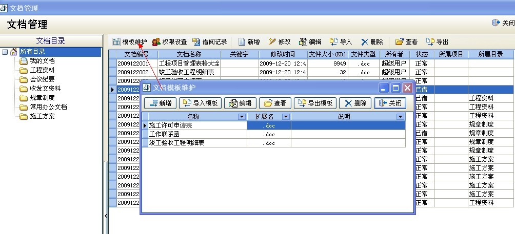The image size is (515, 234).
Task: Open 名称 column filter dropdown
Action: tap(242, 117)
